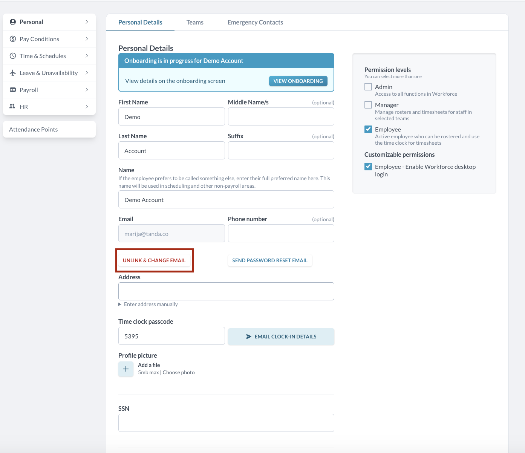The width and height of the screenshot is (525, 453).
Task: Click the Personal user profile icon
Action: [13, 22]
